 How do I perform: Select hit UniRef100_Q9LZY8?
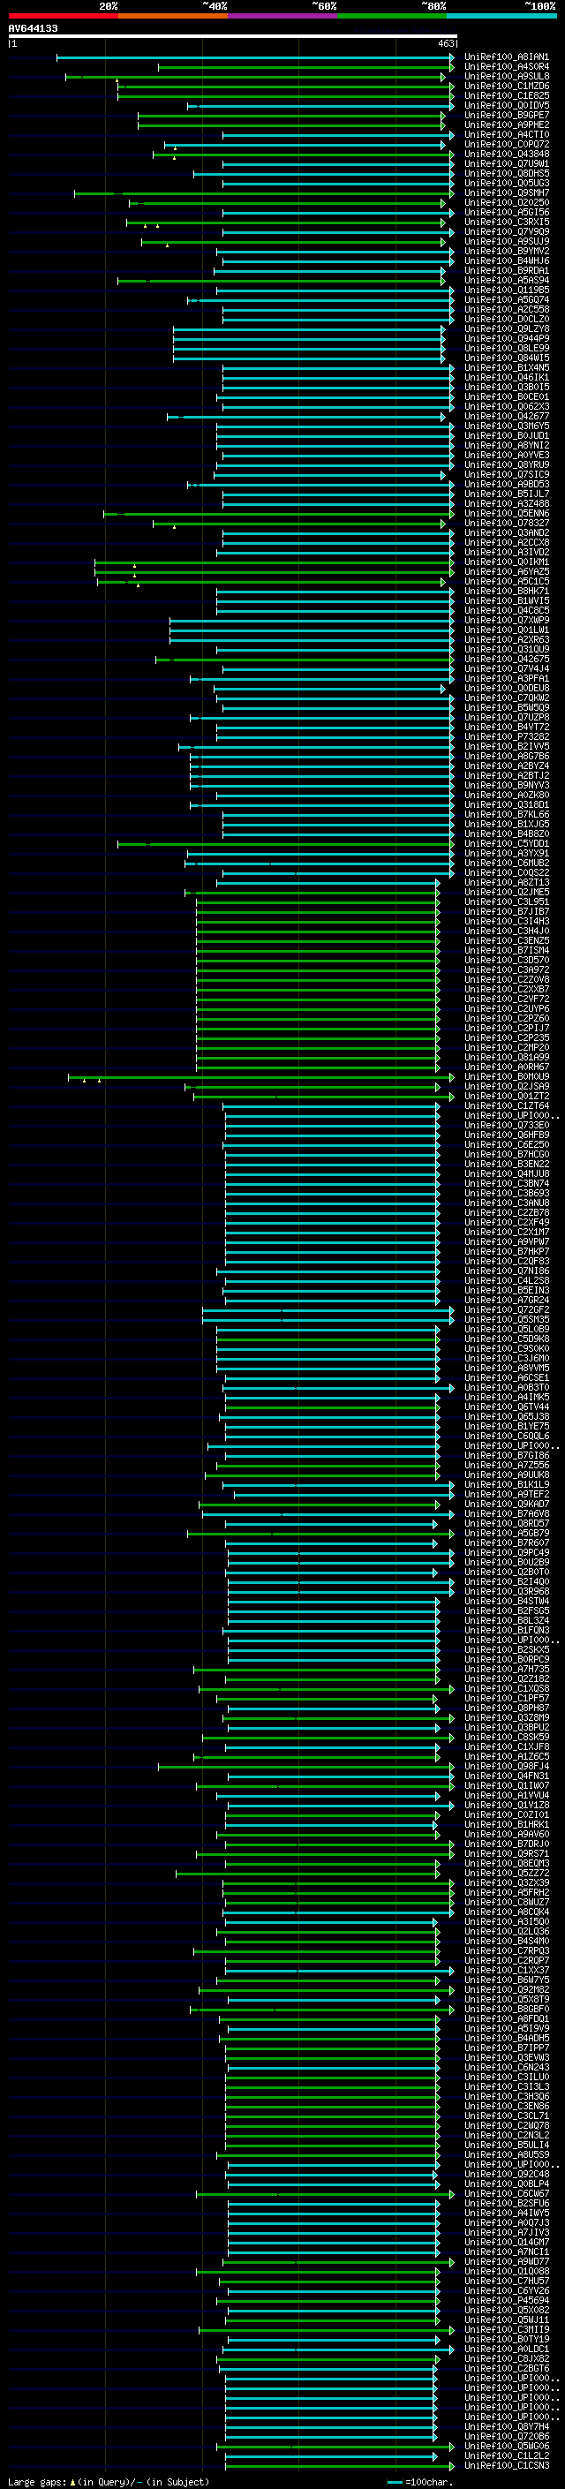coord(507,328)
